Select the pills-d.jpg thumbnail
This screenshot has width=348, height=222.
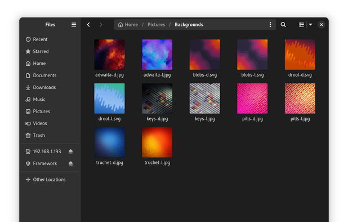tap(252, 99)
